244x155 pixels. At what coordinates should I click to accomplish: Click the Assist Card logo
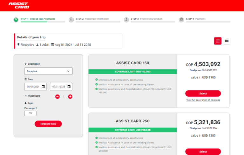[x=19, y=5]
